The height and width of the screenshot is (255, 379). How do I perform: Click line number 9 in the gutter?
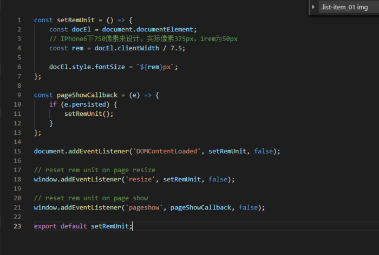(x=19, y=95)
